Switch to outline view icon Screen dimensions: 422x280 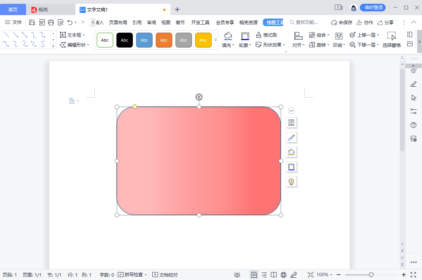pos(264,275)
